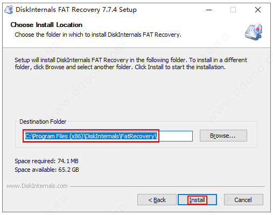Click the Destination Folder group label
This screenshot has width=273, height=215.
43,122
